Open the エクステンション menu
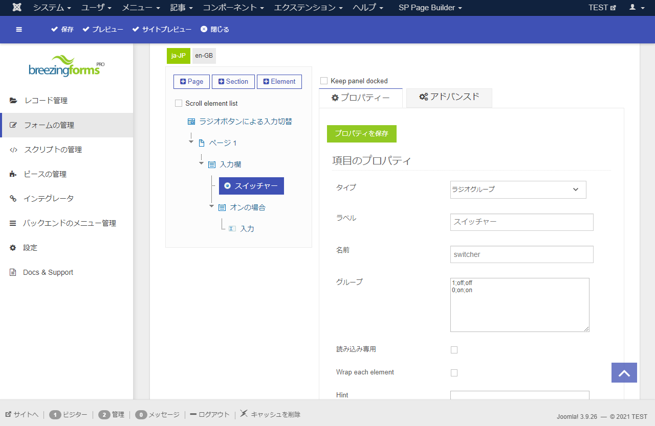This screenshot has width=655, height=426. (x=308, y=8)
